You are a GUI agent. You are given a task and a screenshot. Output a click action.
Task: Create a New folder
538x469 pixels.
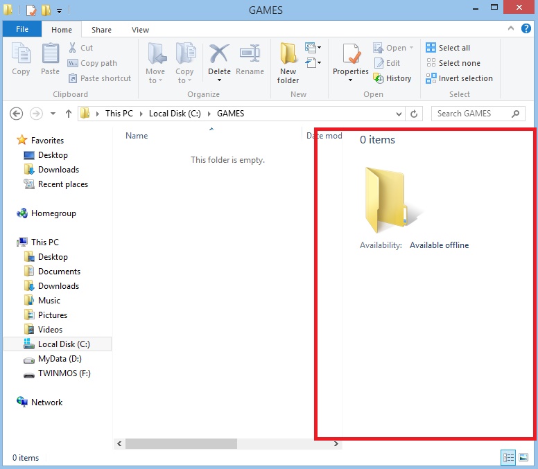pyautogui.click(x=288, y=64)
